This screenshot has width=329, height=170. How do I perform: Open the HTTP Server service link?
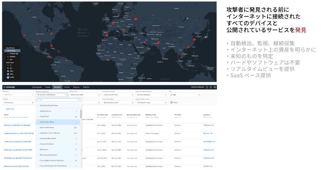[18, 158]
